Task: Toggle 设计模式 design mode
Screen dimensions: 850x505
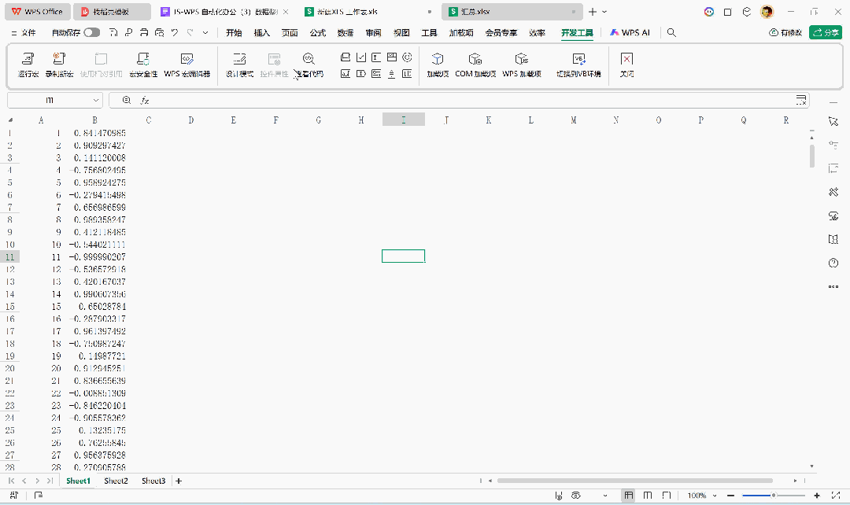Action: 239,65
